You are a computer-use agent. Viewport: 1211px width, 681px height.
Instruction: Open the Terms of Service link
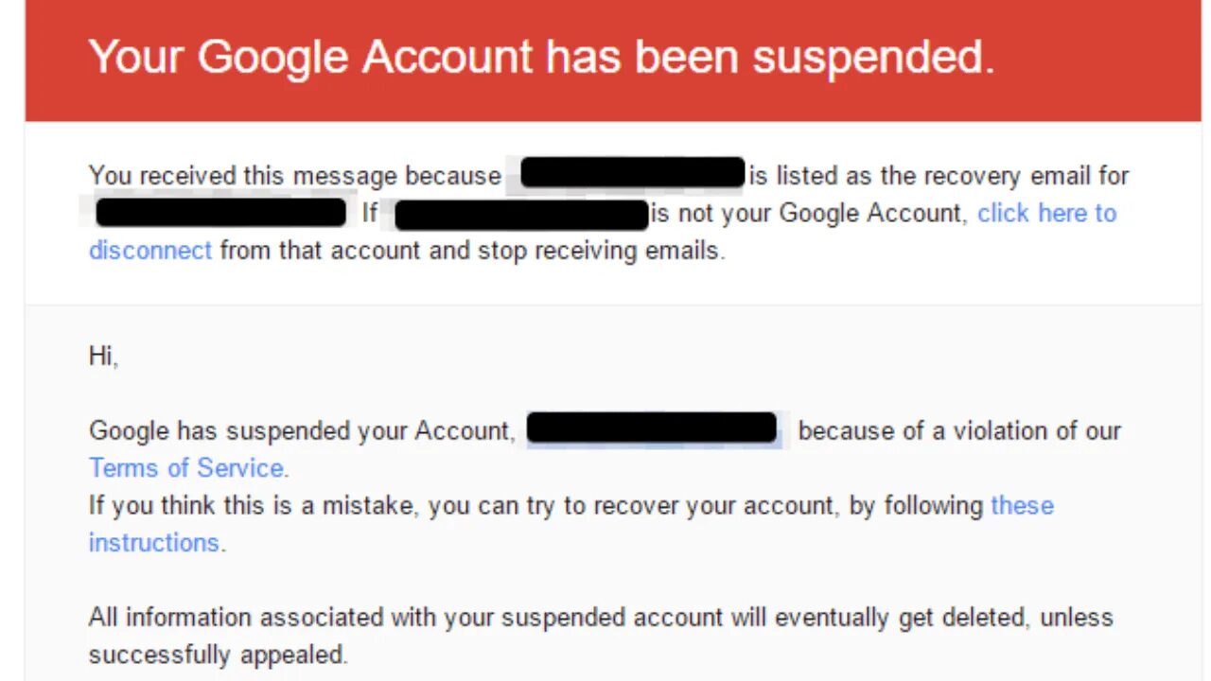pyautogui.click(x=187, y=468)
